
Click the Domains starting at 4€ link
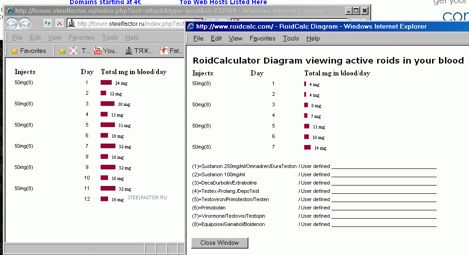click(x=105, y=2)
